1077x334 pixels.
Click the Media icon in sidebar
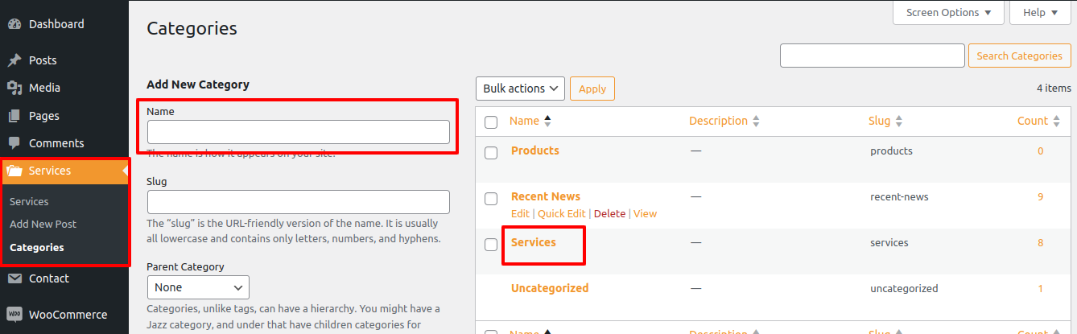pyautogui.click(x=14, y=88)
